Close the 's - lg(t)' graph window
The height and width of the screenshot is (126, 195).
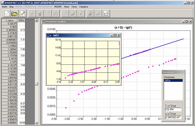pos(119,35)
